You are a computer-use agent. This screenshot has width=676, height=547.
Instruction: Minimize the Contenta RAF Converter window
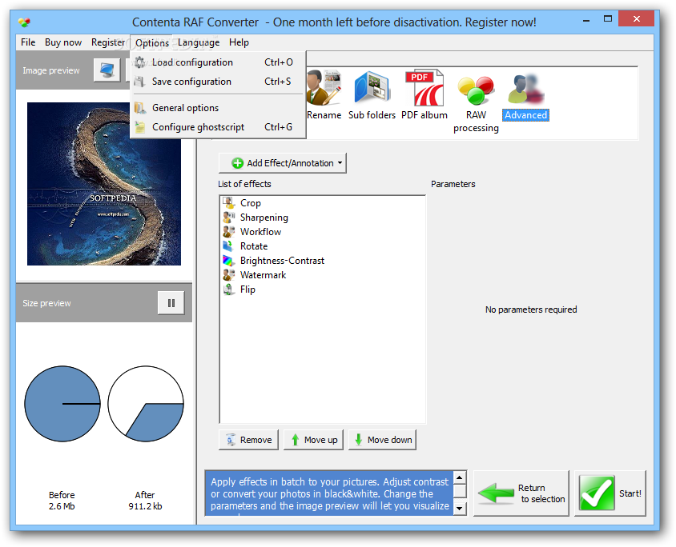(586, 20)
